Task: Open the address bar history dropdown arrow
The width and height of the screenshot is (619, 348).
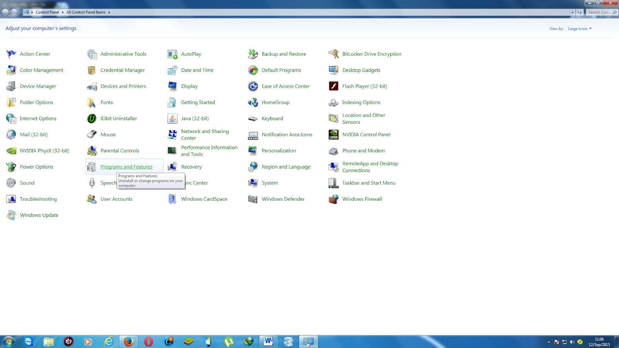Action: point(573,12)
